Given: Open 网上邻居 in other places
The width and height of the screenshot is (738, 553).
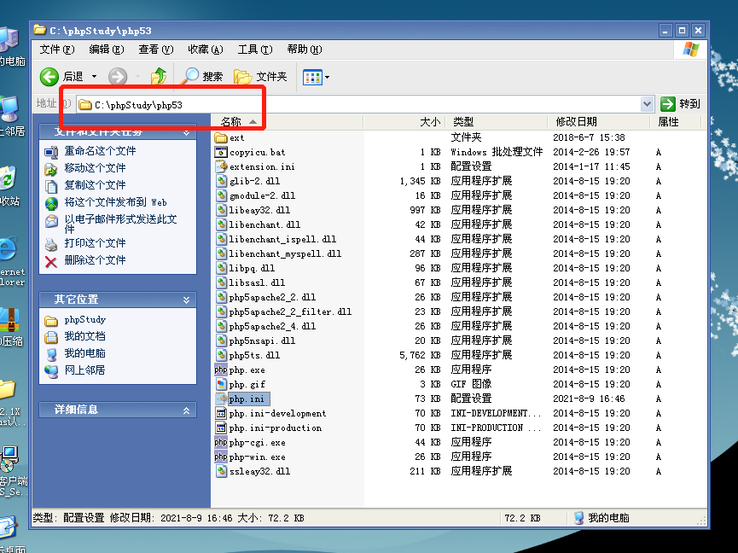Looking at the screenshot, I should 84,370.
